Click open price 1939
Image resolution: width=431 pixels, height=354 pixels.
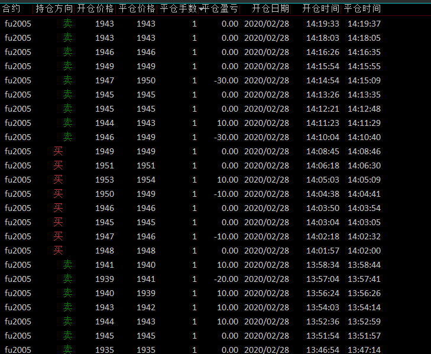(x=105, y=279)
